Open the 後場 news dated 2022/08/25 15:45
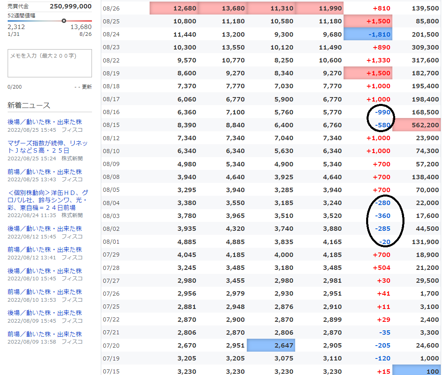448x375 pixels. coord(45,122)
